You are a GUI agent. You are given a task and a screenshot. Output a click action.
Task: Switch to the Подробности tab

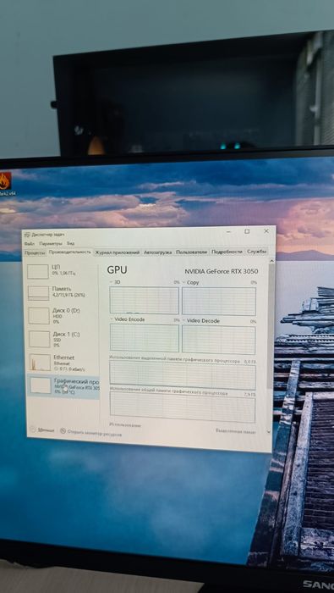coord(227,252)
